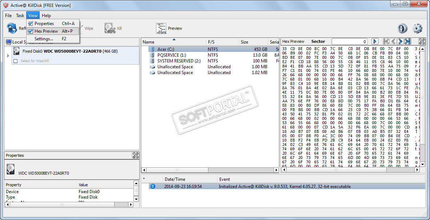Click the Date/Time column header

190,179
